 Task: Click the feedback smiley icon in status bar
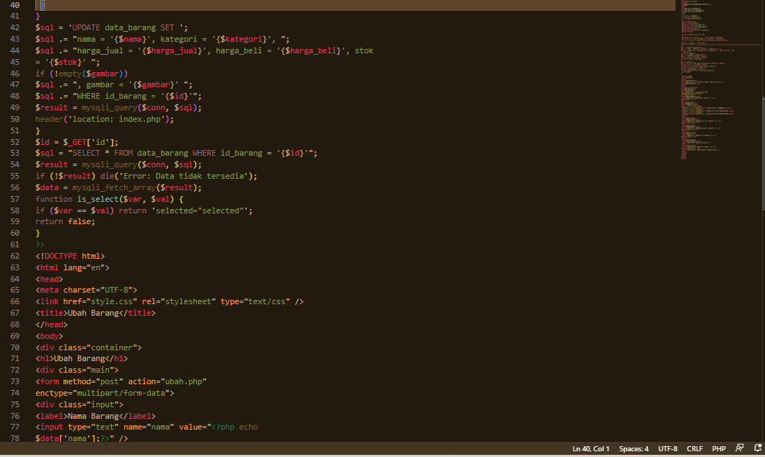coord(739,448)
